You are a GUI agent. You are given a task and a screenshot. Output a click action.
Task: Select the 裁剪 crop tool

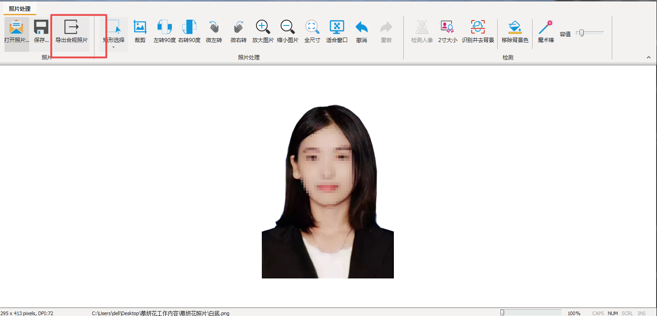click(140, 31)
